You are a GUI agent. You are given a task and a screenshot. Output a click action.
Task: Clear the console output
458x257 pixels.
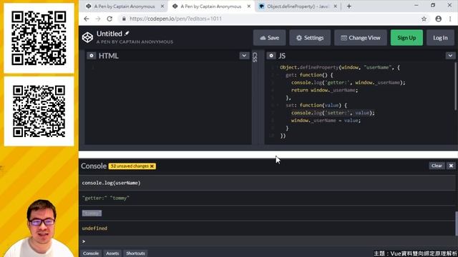(x=437, y=166)
